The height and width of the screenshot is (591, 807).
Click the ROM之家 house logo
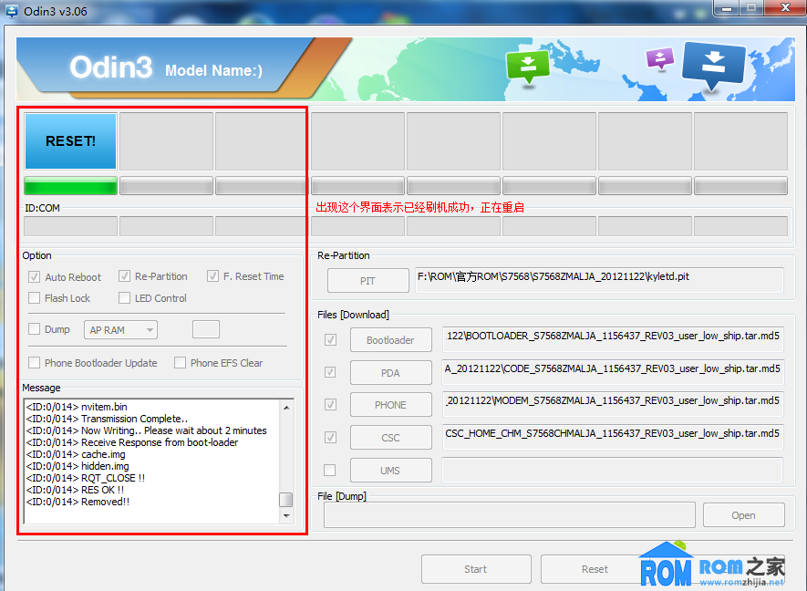click(x=665, y=565)
